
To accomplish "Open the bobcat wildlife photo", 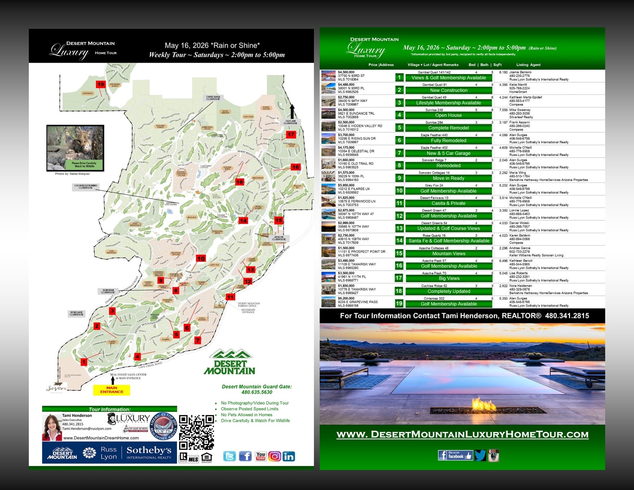I will click(x=75, y=148).
